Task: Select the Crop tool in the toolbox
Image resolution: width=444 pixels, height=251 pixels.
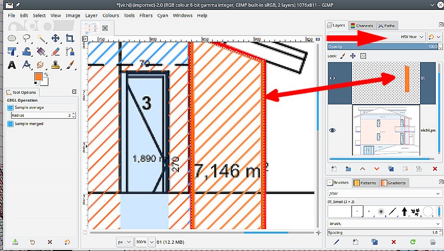Action: click(70, 38)
